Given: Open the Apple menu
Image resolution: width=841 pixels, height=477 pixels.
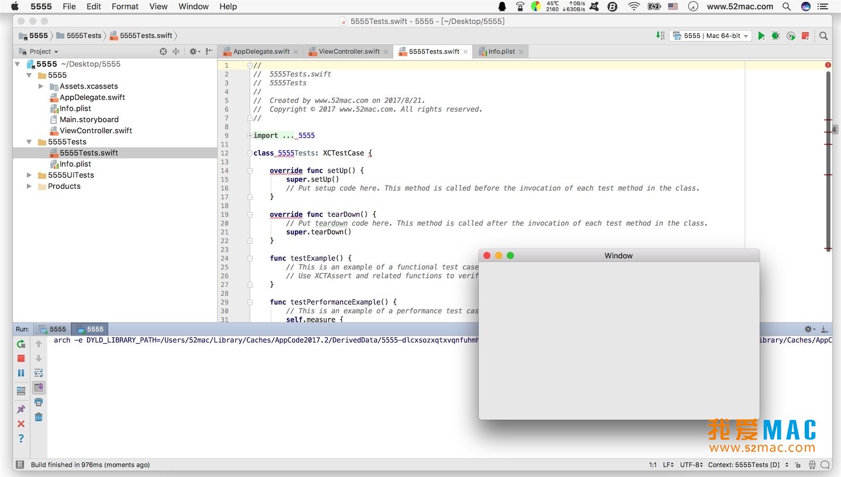Looking at the screenshot, I should click(15, 6).
